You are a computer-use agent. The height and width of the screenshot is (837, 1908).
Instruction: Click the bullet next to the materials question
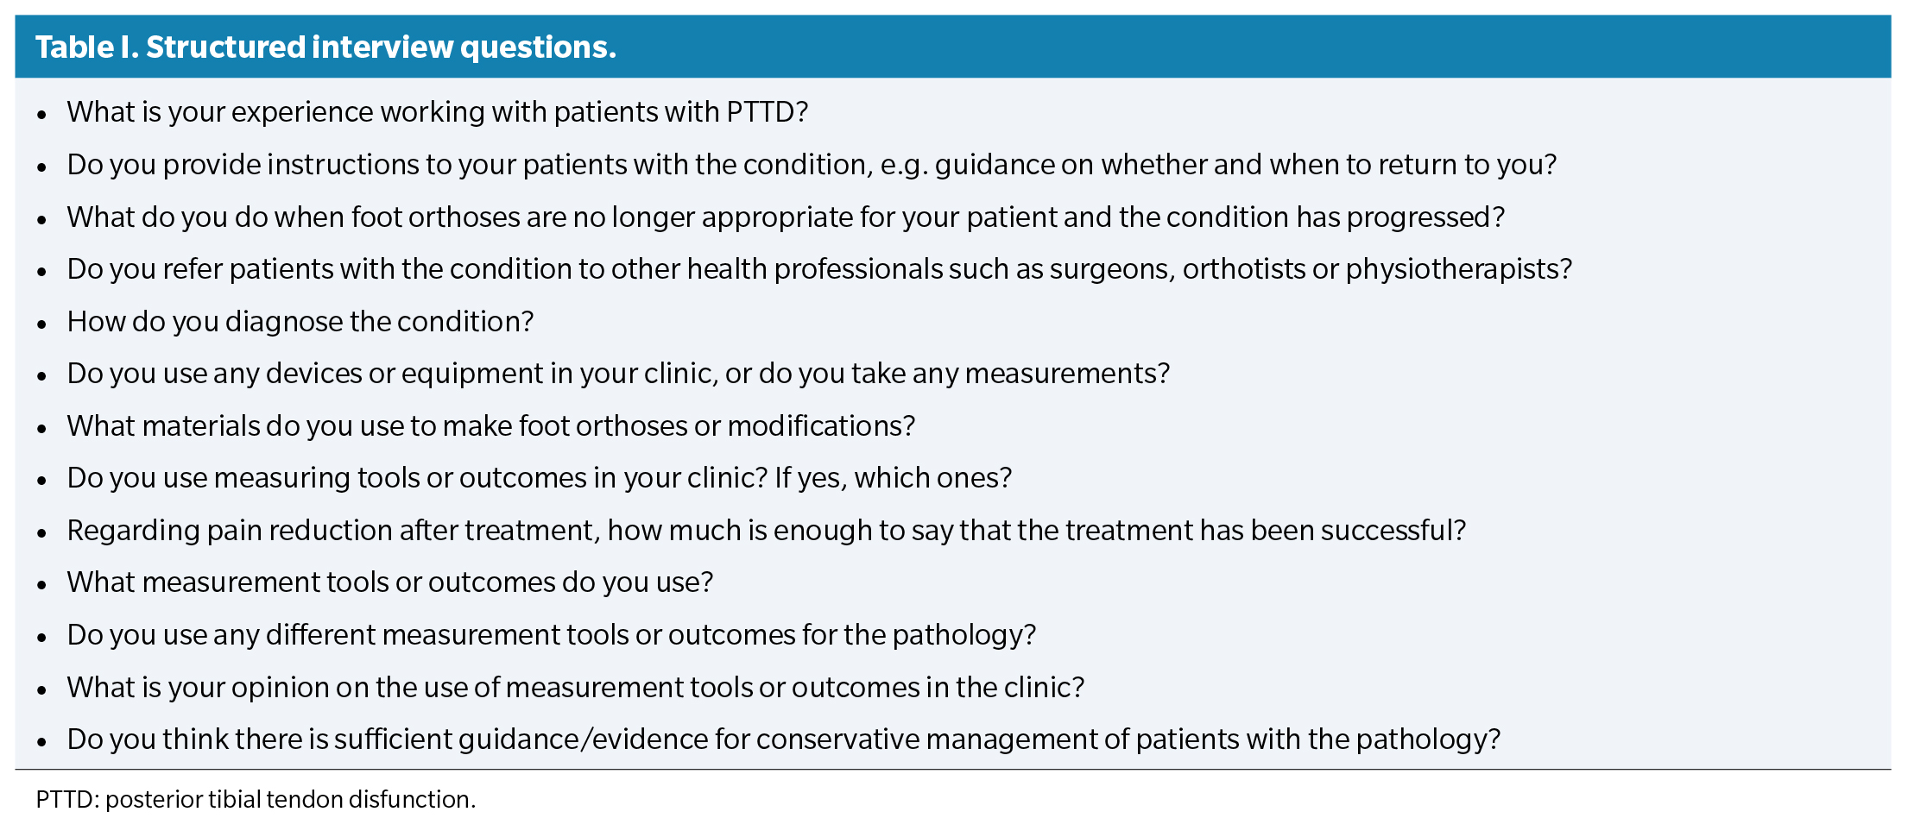[41, 428]
